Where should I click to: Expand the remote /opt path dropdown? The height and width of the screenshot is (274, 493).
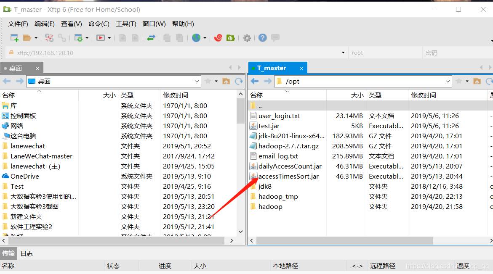(448, 81)
